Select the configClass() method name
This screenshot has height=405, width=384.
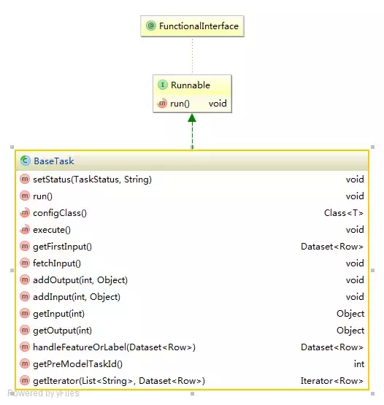[x=60, y=213]
